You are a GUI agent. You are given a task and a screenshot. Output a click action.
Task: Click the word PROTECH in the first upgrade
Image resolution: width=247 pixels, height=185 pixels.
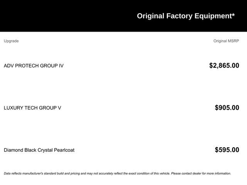(x=27, y=66)
